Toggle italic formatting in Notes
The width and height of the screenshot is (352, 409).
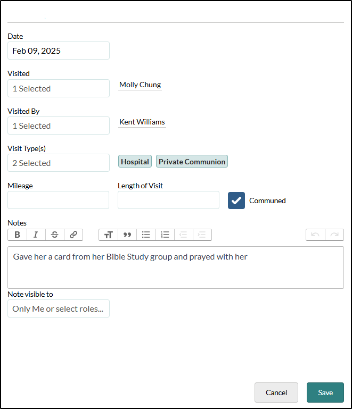pos(36,235)
